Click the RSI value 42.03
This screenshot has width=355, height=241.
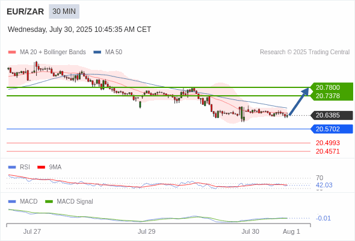pyautogui.click(x=324, y=185)
